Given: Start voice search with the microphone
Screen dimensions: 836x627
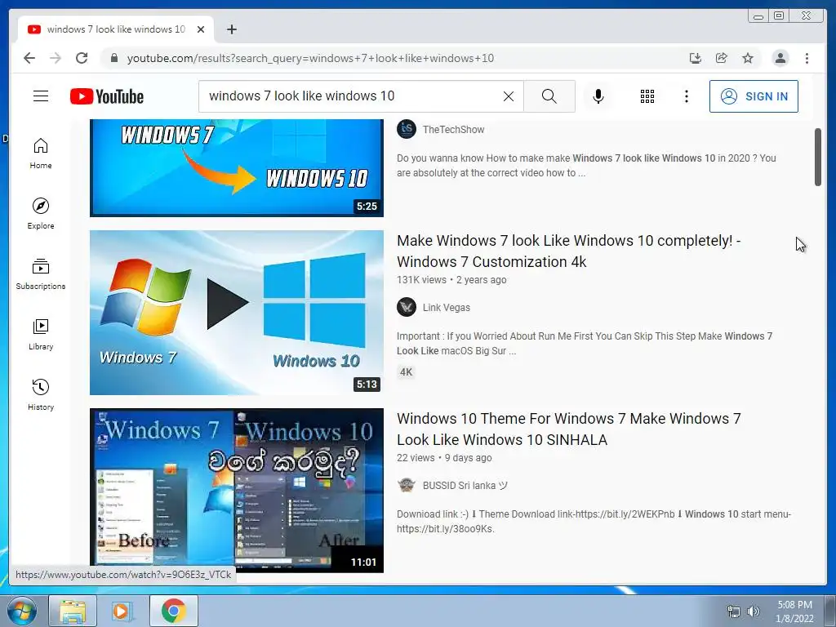Looking at the screenshot, I should coord(598,96).
